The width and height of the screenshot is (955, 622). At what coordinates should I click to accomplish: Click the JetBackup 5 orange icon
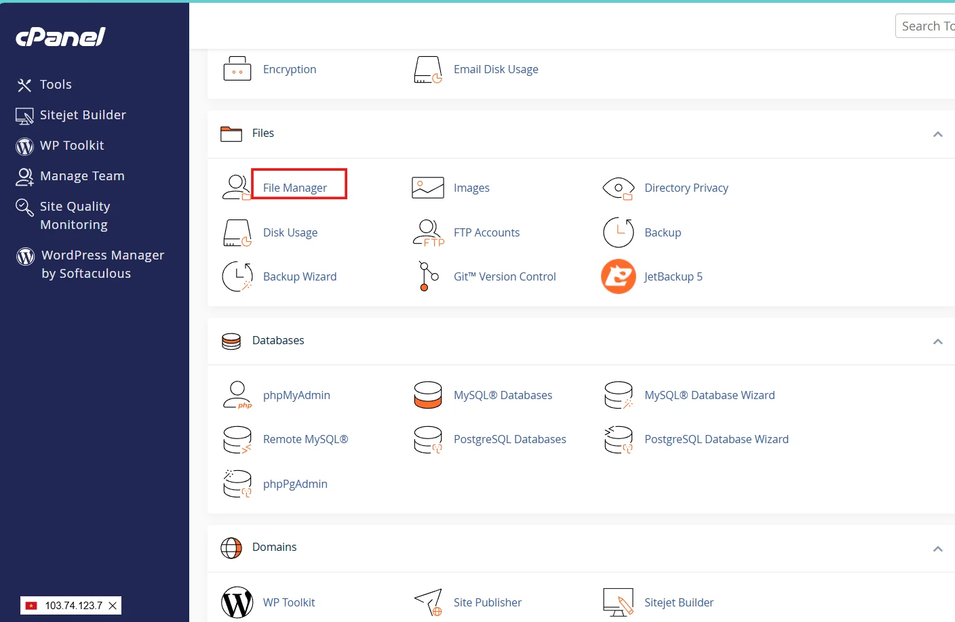[x=618, y=276]
